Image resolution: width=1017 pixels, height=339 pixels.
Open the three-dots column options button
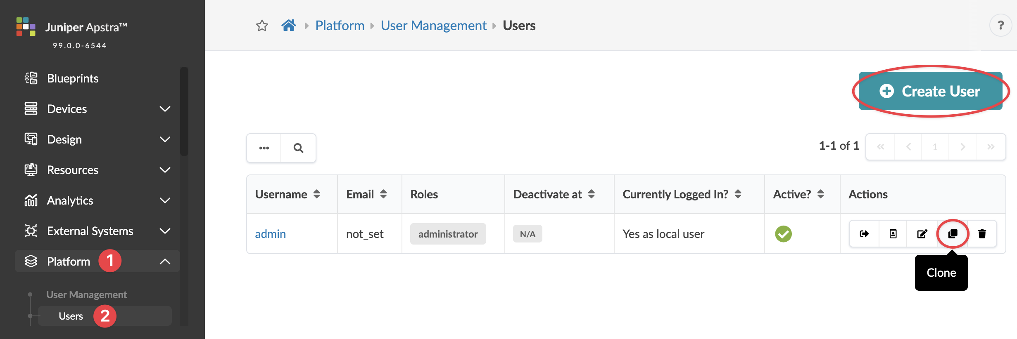tap(264, 148)
